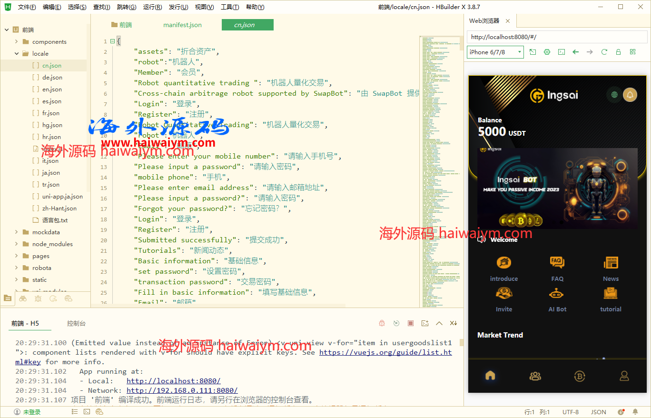Click the http://localhost:8080/ link in console
Viewport: 651px width, 418px height.
173,381
